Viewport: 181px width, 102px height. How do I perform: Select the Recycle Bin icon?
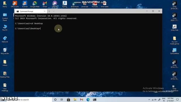click(5, 51)
